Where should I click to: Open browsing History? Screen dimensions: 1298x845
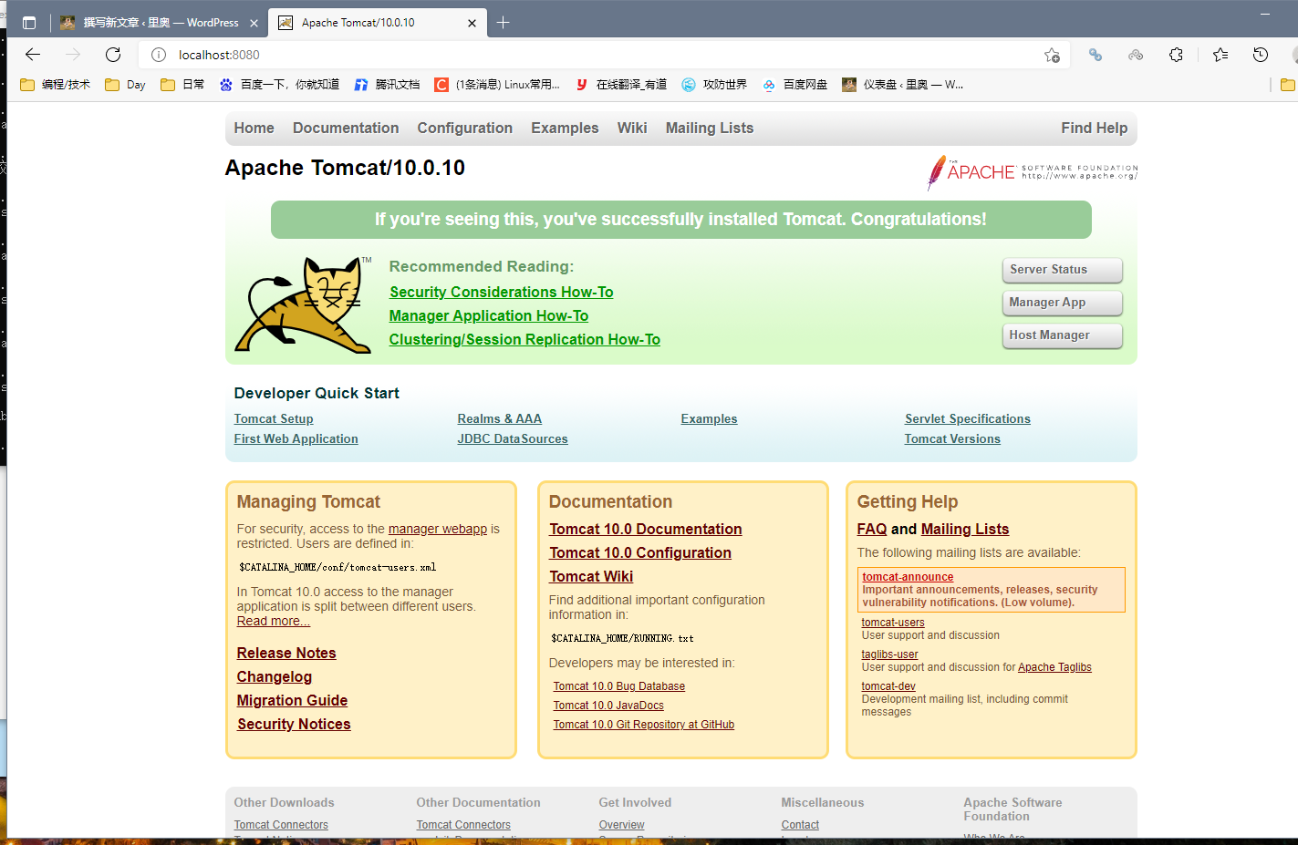pos(1261,55)
